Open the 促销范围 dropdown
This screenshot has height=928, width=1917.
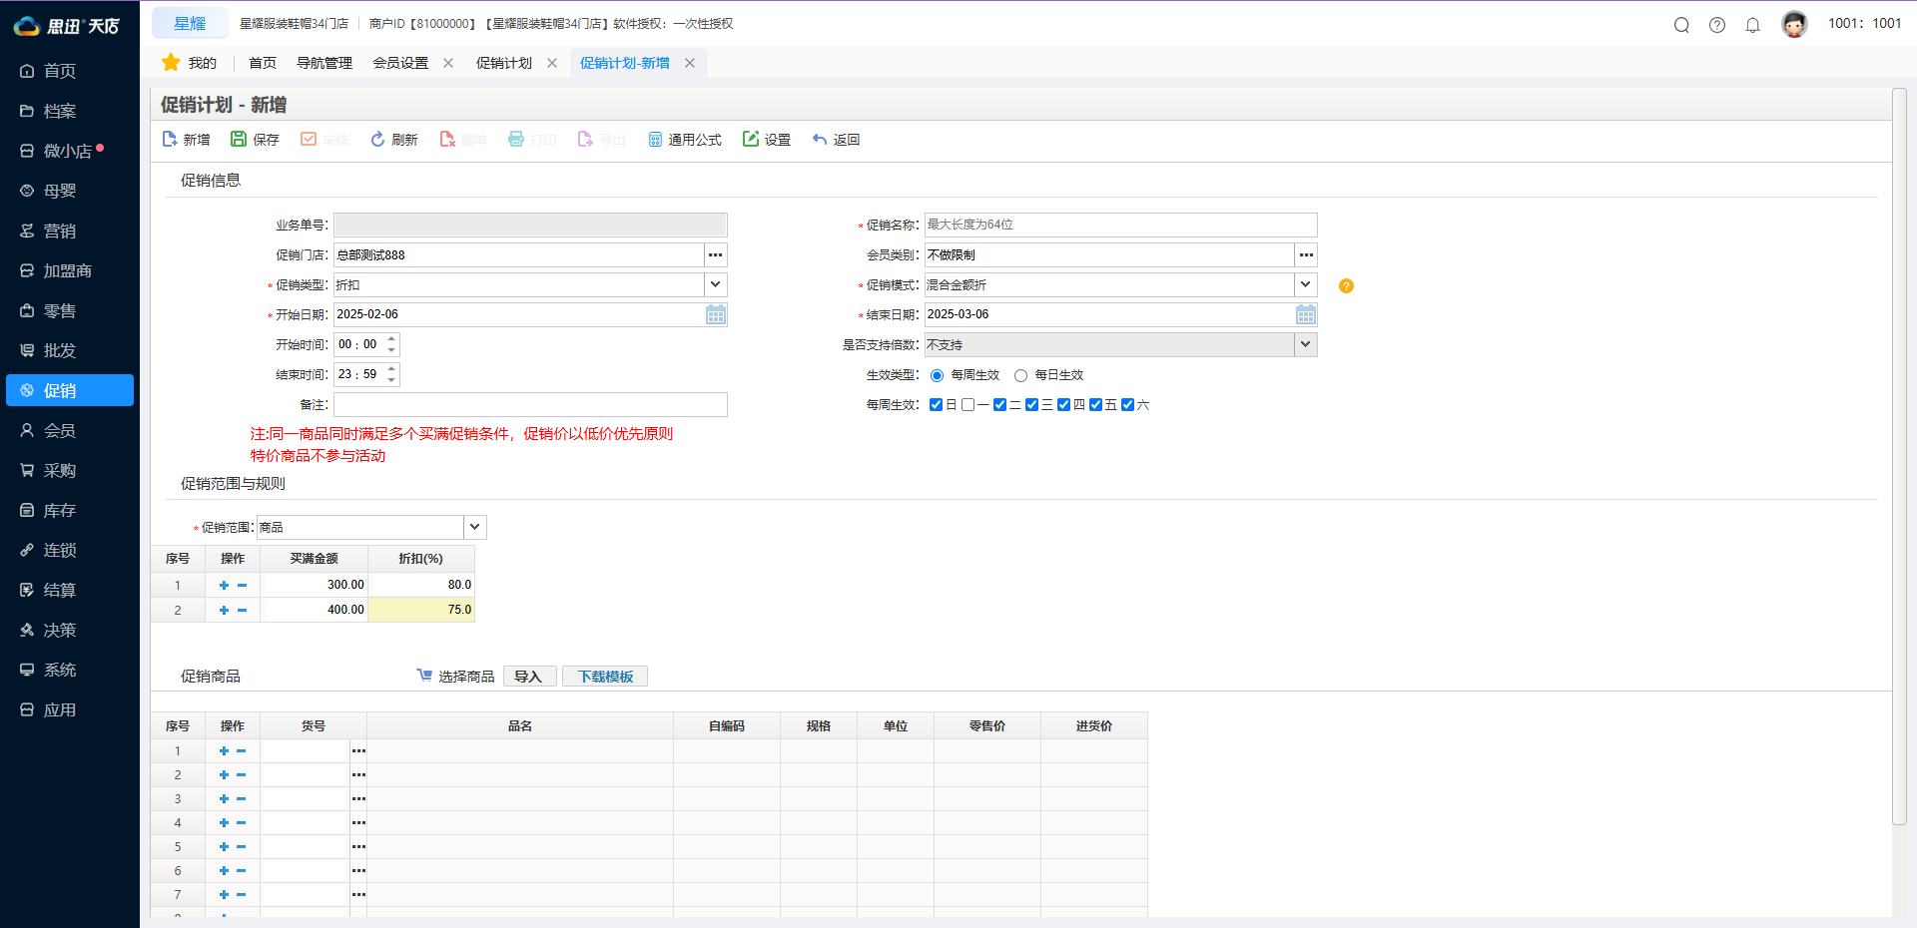tap(475, 527)
